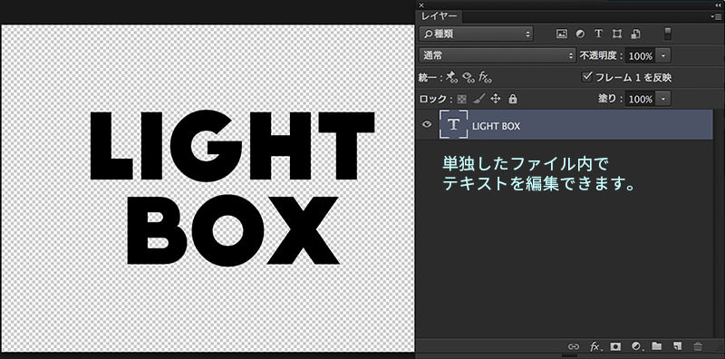
Task: Delete layer trash icon
Action: click(698, 346)
